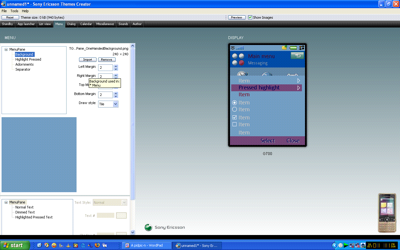Click the red dot beside Messaging

click(x=242, y=63)
